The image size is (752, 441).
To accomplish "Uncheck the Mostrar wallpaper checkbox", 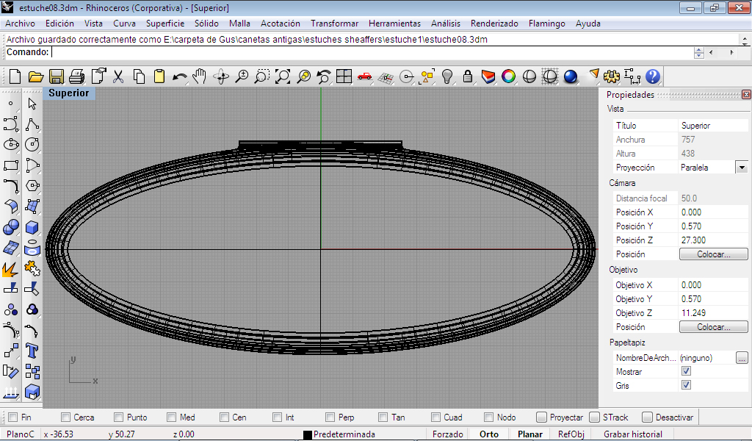I will click(x=686, y=371).
